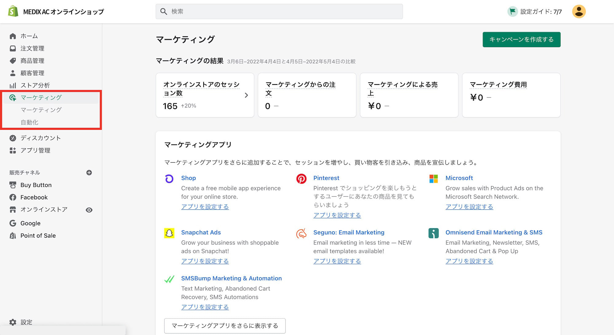Open SMSBump Marketing & Automation link
The image size is (614, 335).
click(x=231, y=278)
